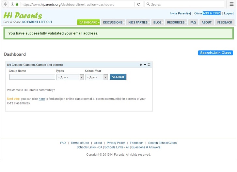Open the Questions & Answers footer link
The image size is (237, 172).
pyautogui.click(x=146, y=147)
